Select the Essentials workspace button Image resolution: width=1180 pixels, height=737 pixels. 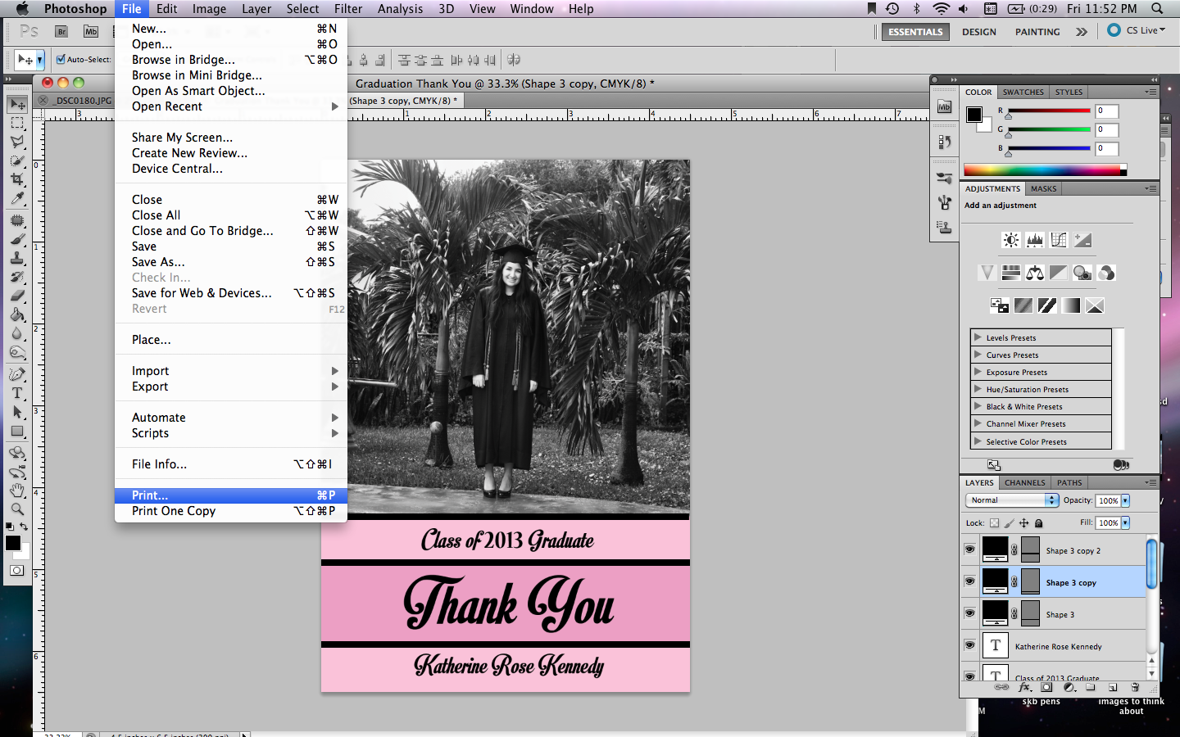(915, 32)
